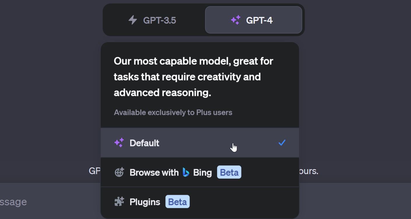Screen dimensions: 411x219
Task: Click the Plus users availability text
Action: pyautogui.click(x=173, y=112)
